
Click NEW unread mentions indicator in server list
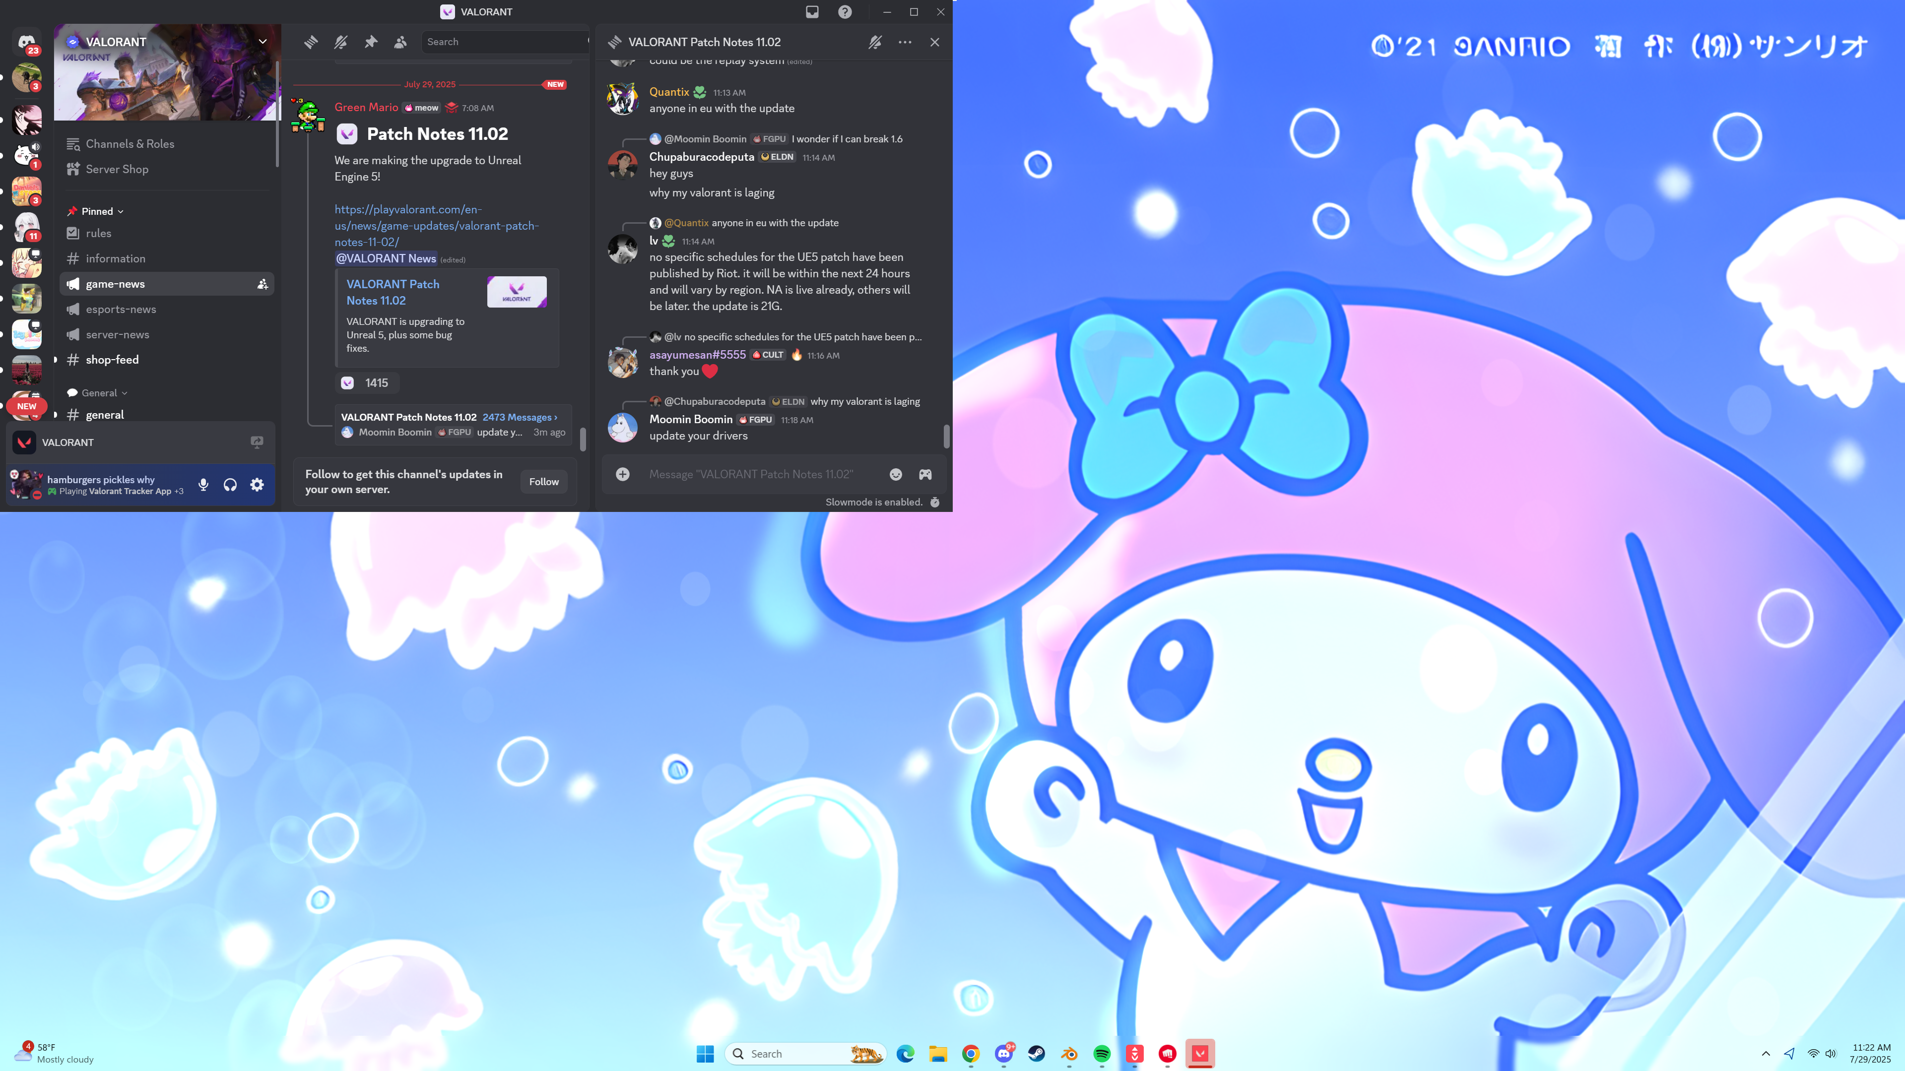27,406
